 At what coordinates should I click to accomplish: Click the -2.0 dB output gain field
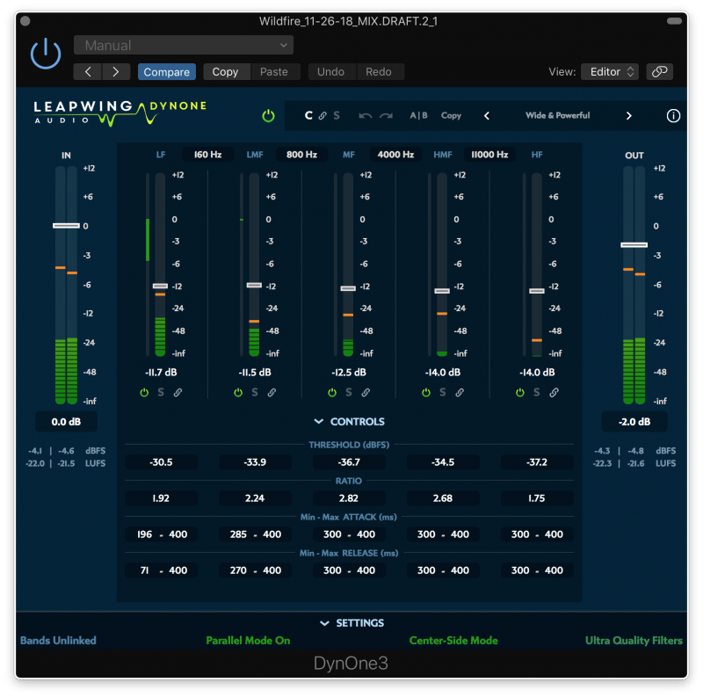(634, 422)
